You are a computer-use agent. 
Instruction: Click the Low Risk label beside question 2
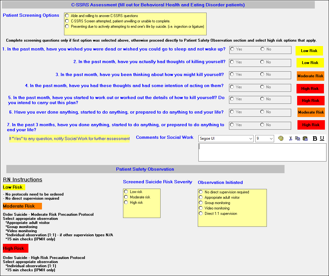(310, 63)
